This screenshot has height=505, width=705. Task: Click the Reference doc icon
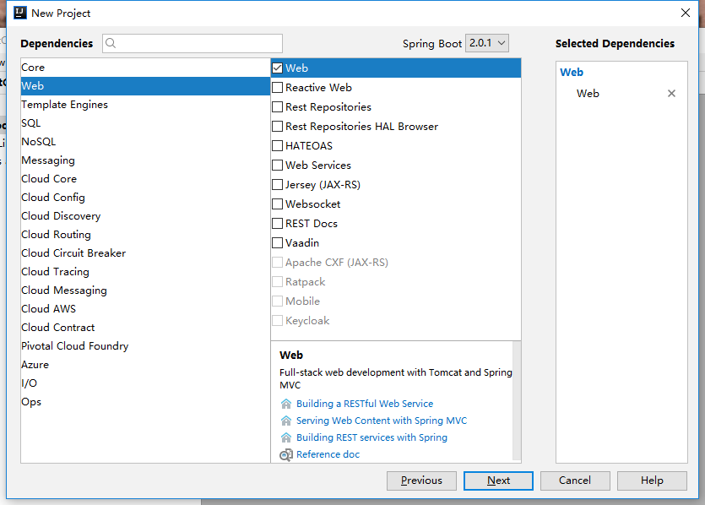pyautogui.click(x=286, y=454)
